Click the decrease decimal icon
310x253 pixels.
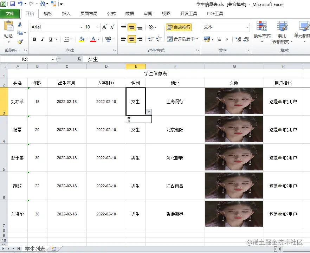246,39
